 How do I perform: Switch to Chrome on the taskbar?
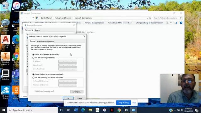click(119, 110)
